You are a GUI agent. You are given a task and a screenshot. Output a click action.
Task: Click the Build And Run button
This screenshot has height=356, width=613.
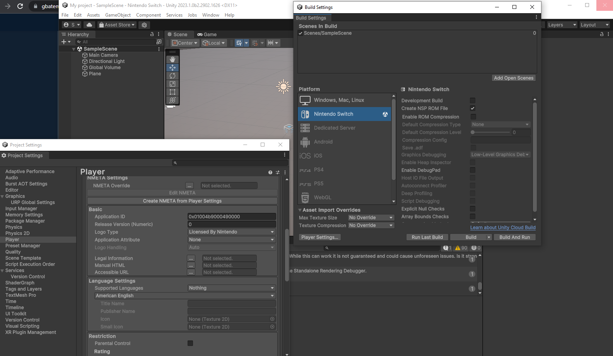pos(515,237)
